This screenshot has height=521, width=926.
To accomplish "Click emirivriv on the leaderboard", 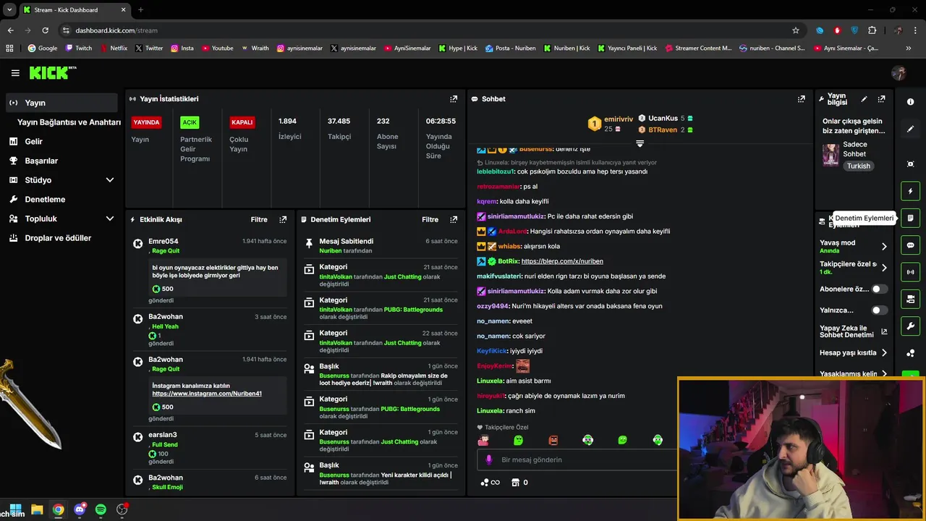I will (619, 119).
